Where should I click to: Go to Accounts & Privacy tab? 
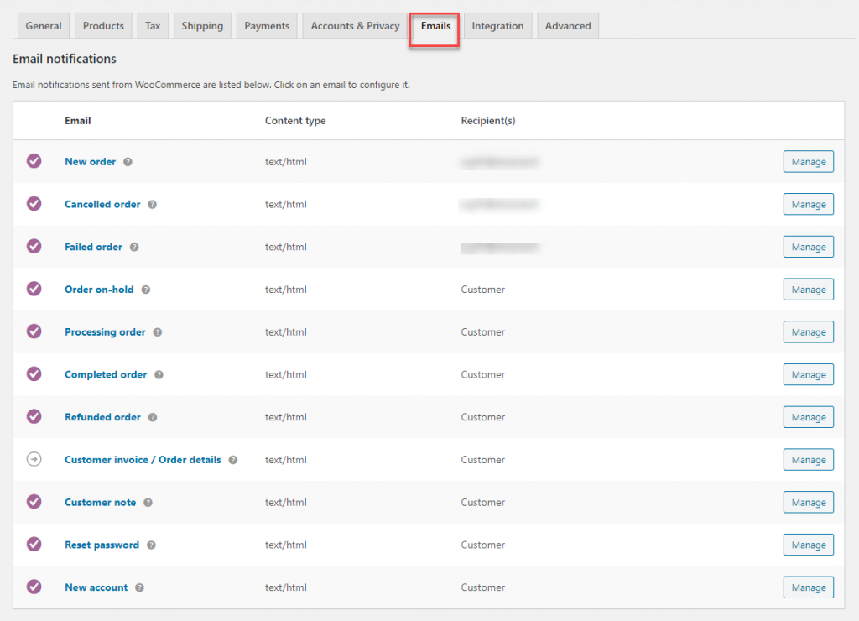click(355, 26)
